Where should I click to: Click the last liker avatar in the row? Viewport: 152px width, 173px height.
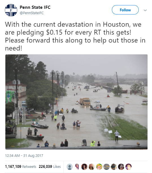[x=129, y=166]
